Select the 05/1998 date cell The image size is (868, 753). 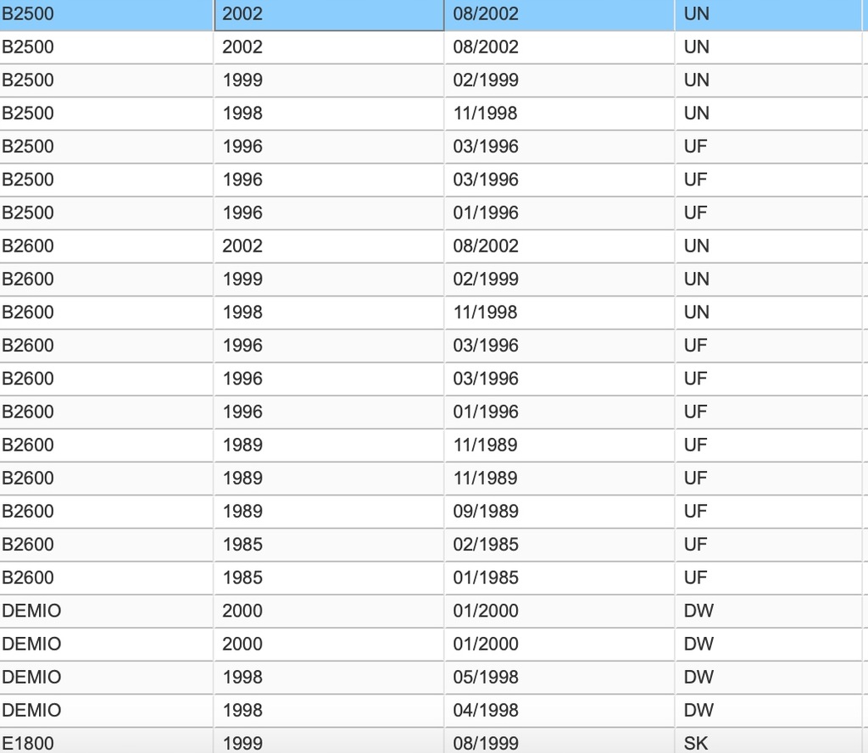[x=559, y=678]
